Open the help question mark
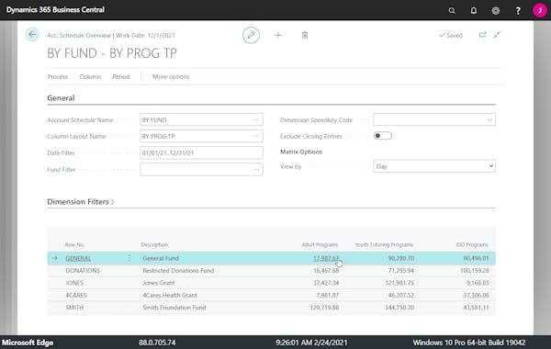 pos(518,10)
